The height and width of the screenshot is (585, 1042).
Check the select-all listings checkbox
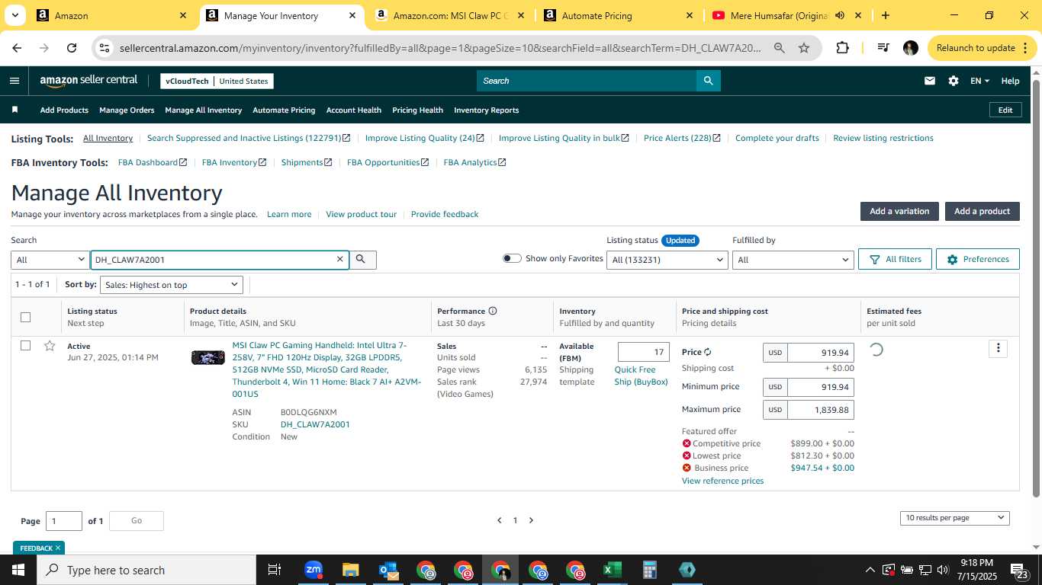[x=25, y=317]
